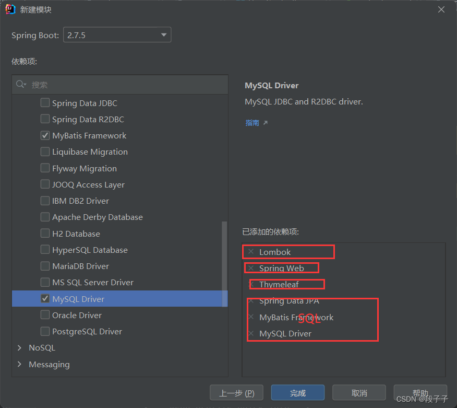Select Spring Data JPA in added dependencies
This screenshot has height=408, width=457.
tap(289, 301)
